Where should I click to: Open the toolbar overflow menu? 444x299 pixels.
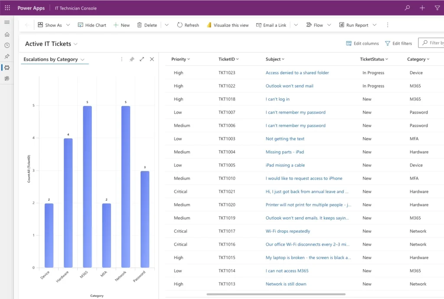point(387,25)
